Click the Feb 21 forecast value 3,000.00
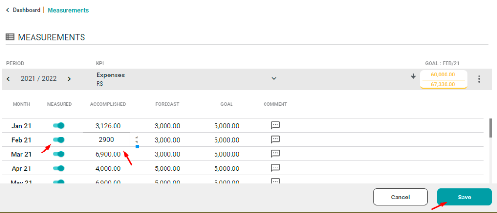497x213 pixels. coord(167,140)
